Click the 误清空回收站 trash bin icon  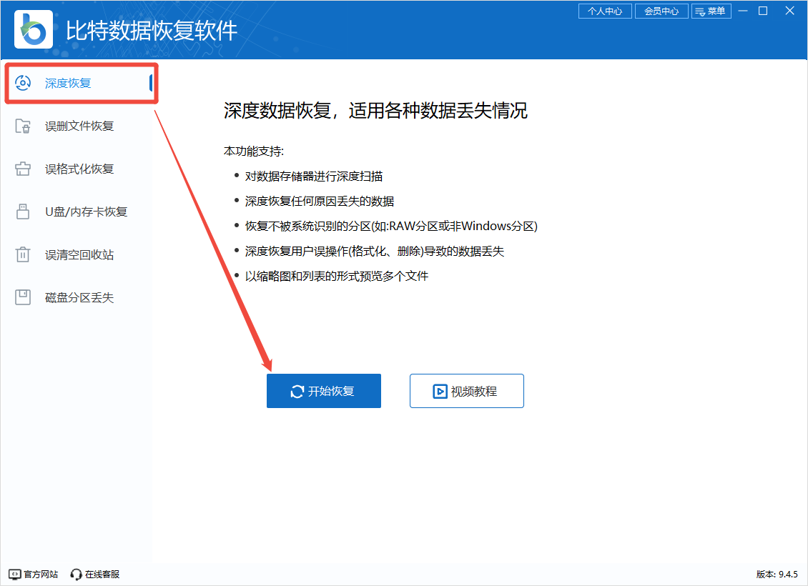tap(22, 254)
